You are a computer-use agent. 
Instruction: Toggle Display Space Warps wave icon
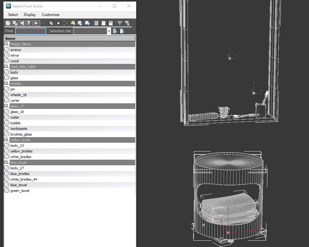coord(44,23)
